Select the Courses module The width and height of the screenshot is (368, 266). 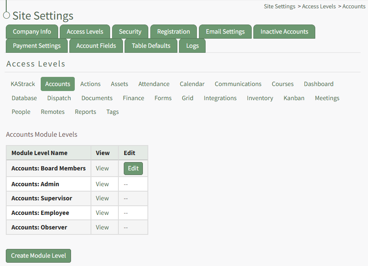[282, 84]
